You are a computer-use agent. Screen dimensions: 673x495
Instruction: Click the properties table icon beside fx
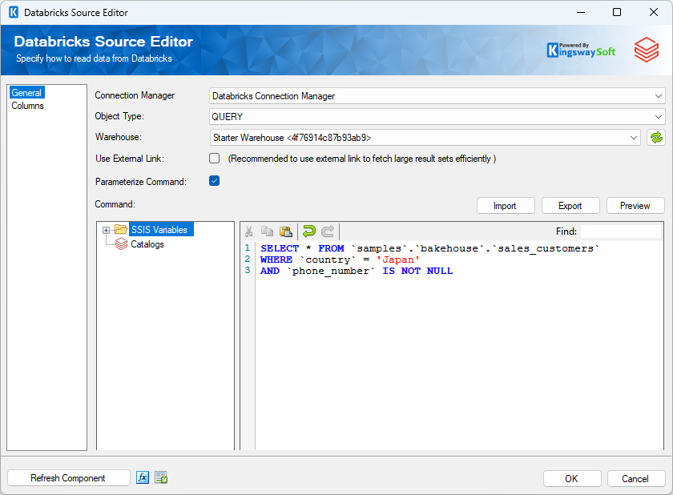tap(161, 477)
